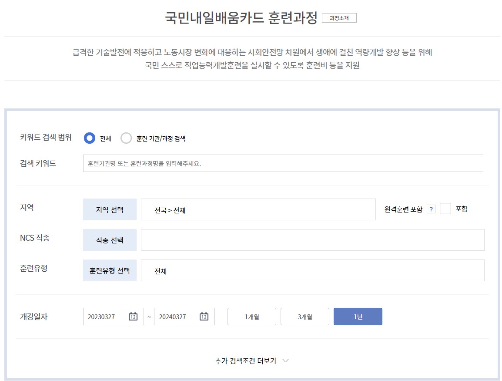Click the 과정소개 button next to the title
This screenshot has height=381, width=502.
click(x=339, y=18)
